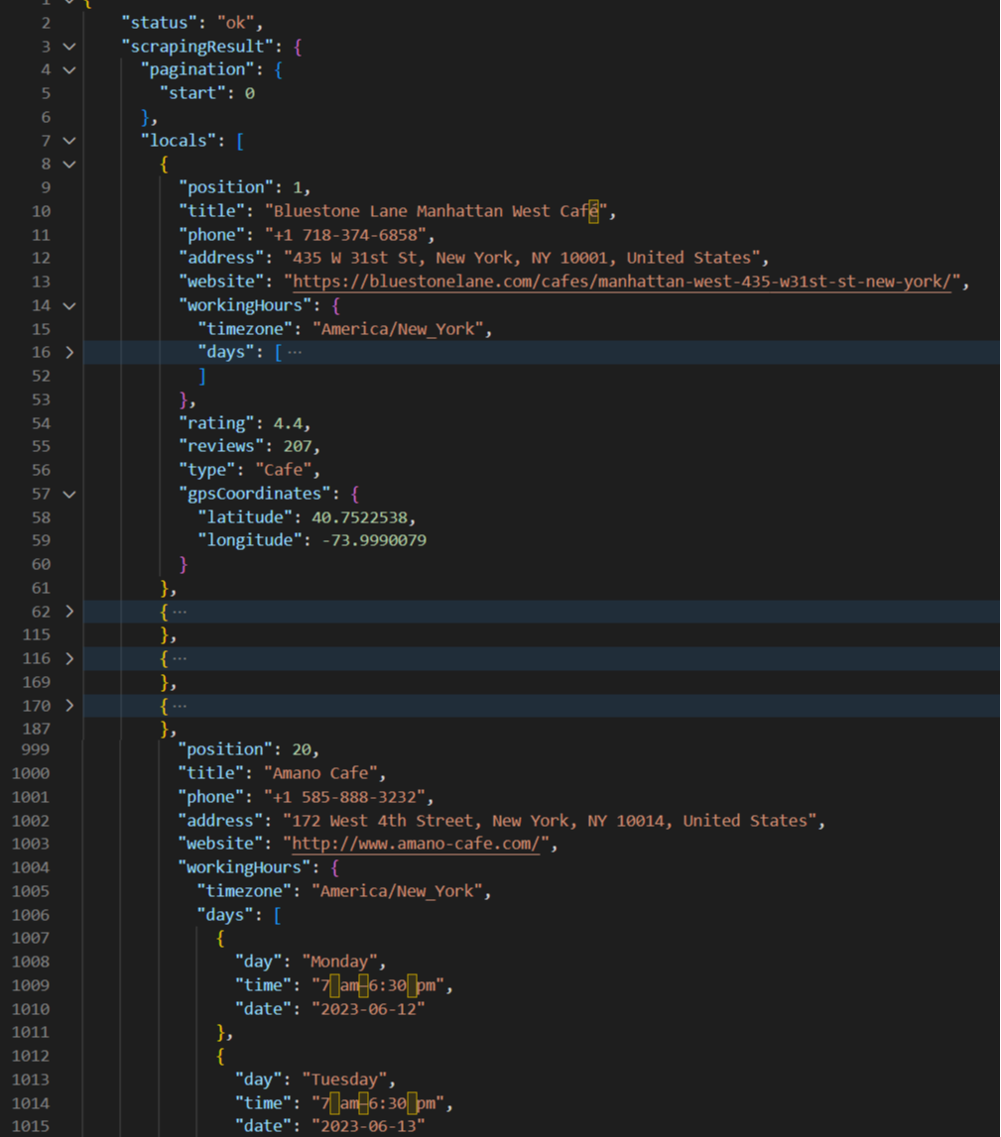Collapse the "locals" array on line 7
1001x1137 pixels.
[x=68, y=141]
